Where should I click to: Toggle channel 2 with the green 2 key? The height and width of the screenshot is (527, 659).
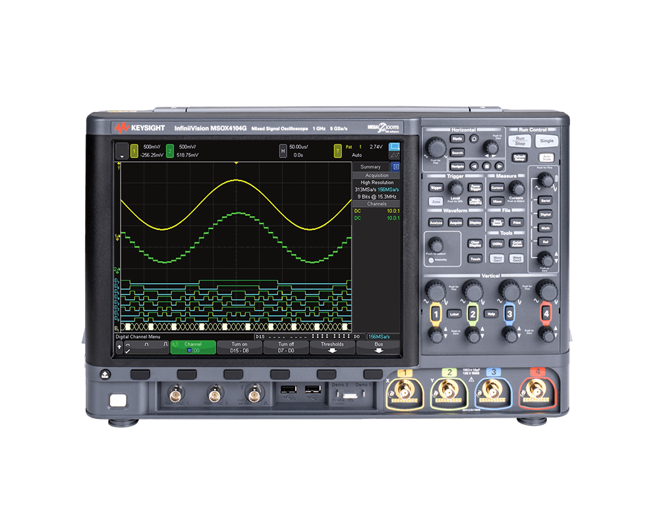[472, 314]
